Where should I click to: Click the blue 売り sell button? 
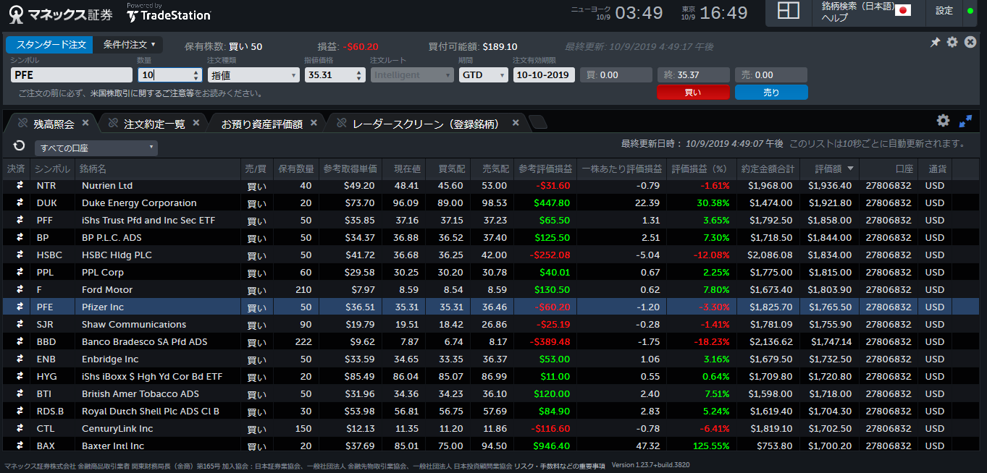pyautogui.click(x=771, y=93)
